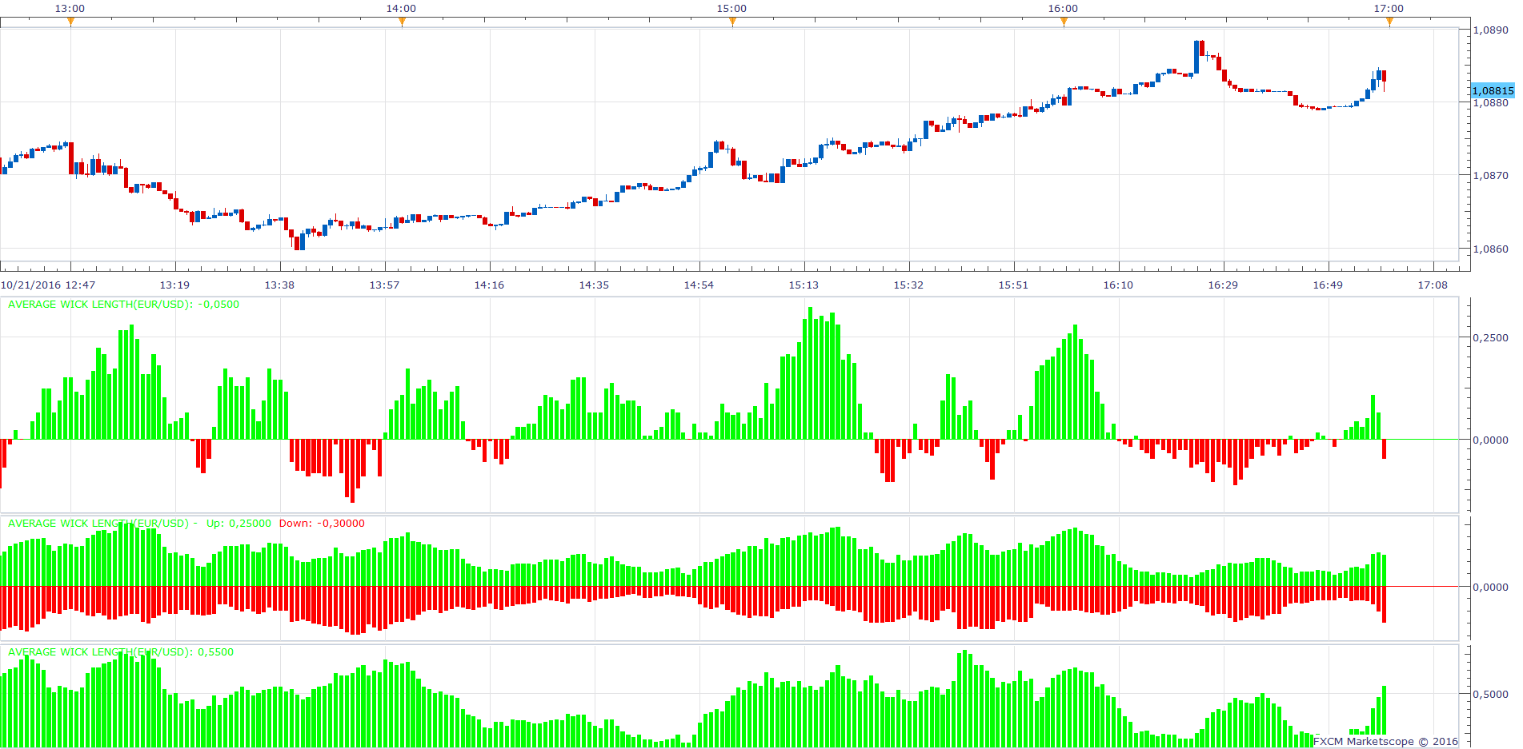Click the 10/21/2016 12:47 date label
Image resolution: width=1523 pixels, height=749 pixels.
click(x=48, y=285)
